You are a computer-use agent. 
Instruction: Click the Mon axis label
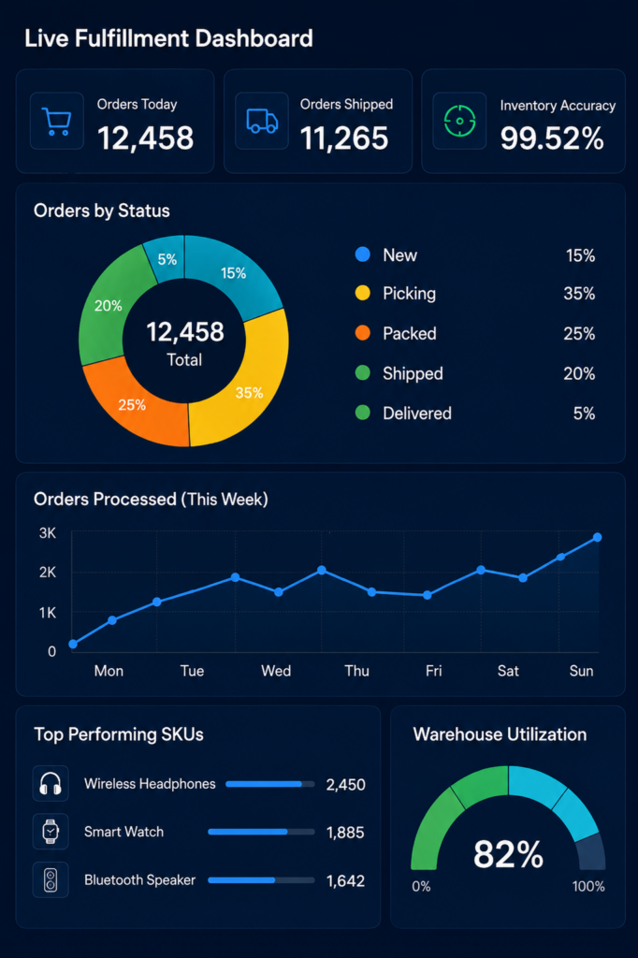[109, 671]
